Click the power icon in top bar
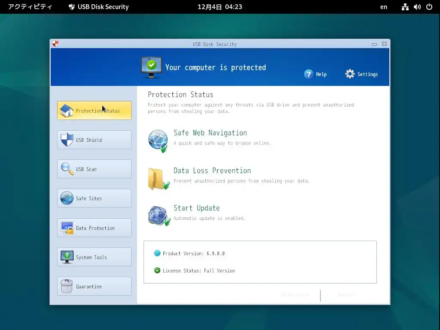The image size is (440, 330). 429,7
